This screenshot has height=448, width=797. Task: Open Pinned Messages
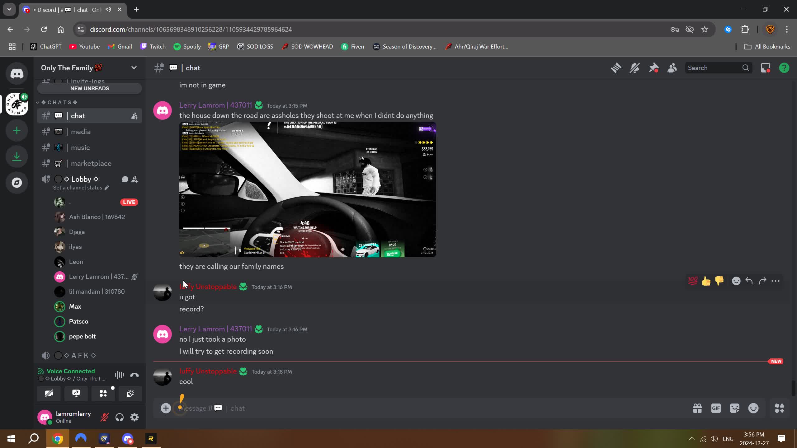[654, 68]
